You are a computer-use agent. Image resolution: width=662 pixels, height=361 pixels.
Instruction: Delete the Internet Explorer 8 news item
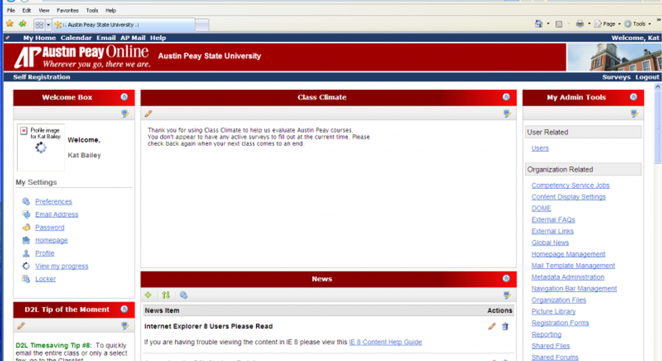click(505, 327)
